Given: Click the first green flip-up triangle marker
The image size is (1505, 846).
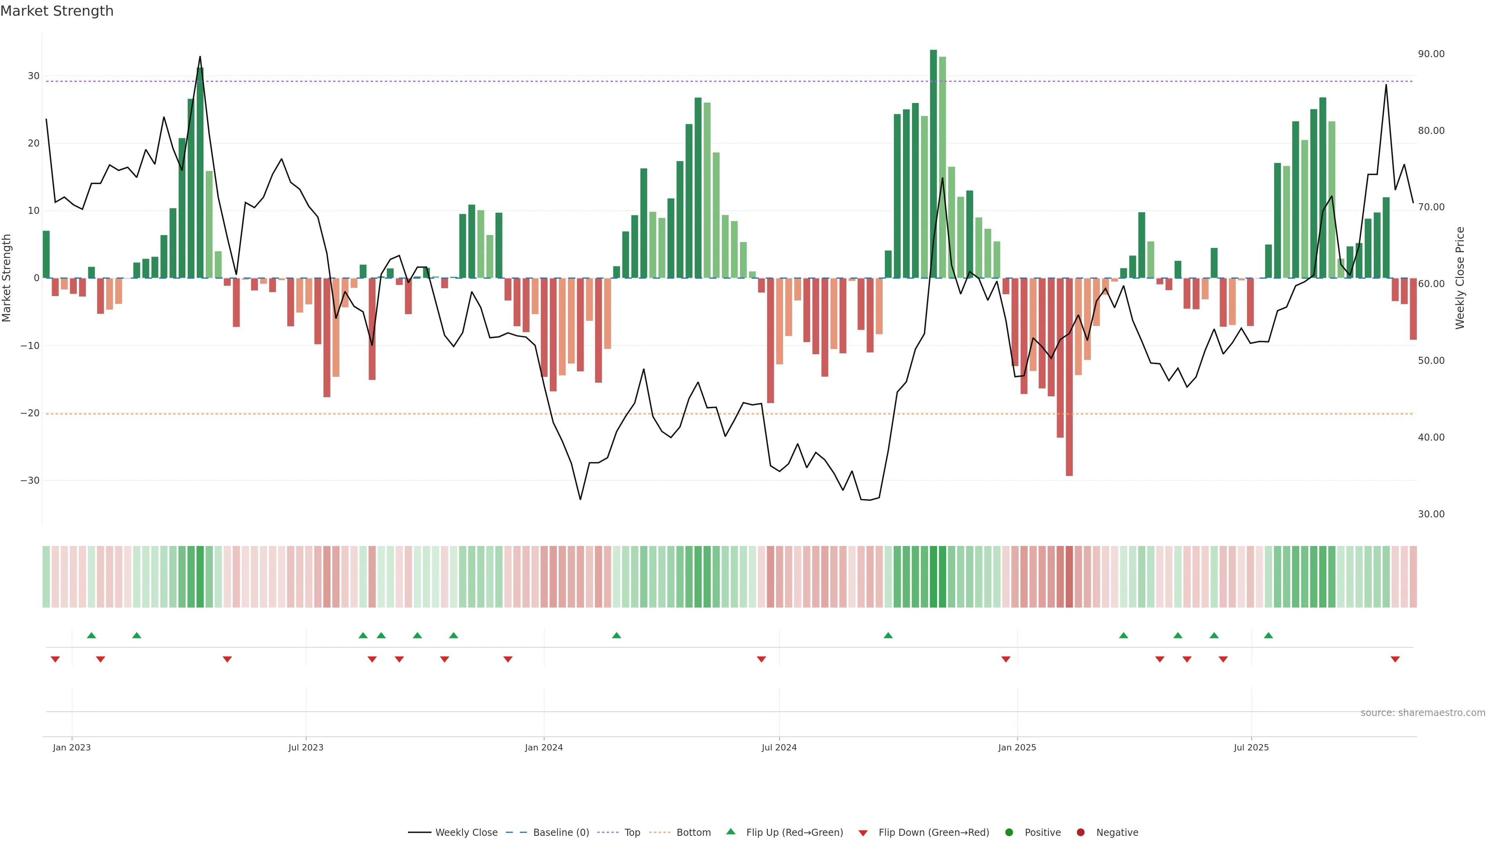Looking at the screenshot, I should pyautogui.click(x=91, y=635).
